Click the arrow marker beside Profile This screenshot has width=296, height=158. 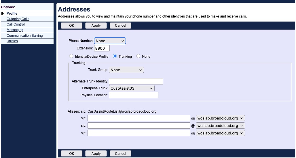3,14
